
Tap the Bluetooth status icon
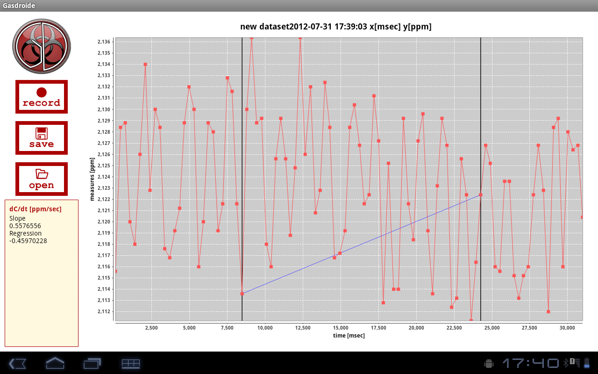(565, 363)
